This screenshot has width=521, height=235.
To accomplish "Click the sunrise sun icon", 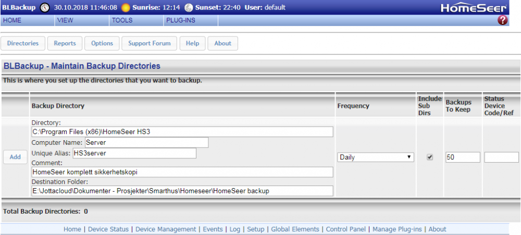I will pos(126,8).
